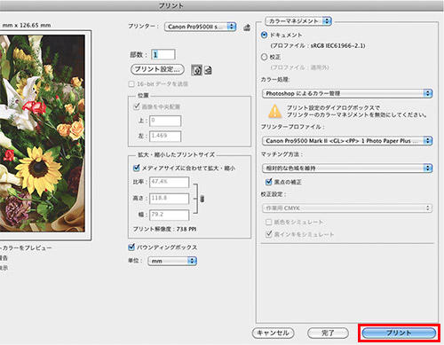
Task: Open the カラーマネジメント section dropdown
Action: [x=298, y=21]
